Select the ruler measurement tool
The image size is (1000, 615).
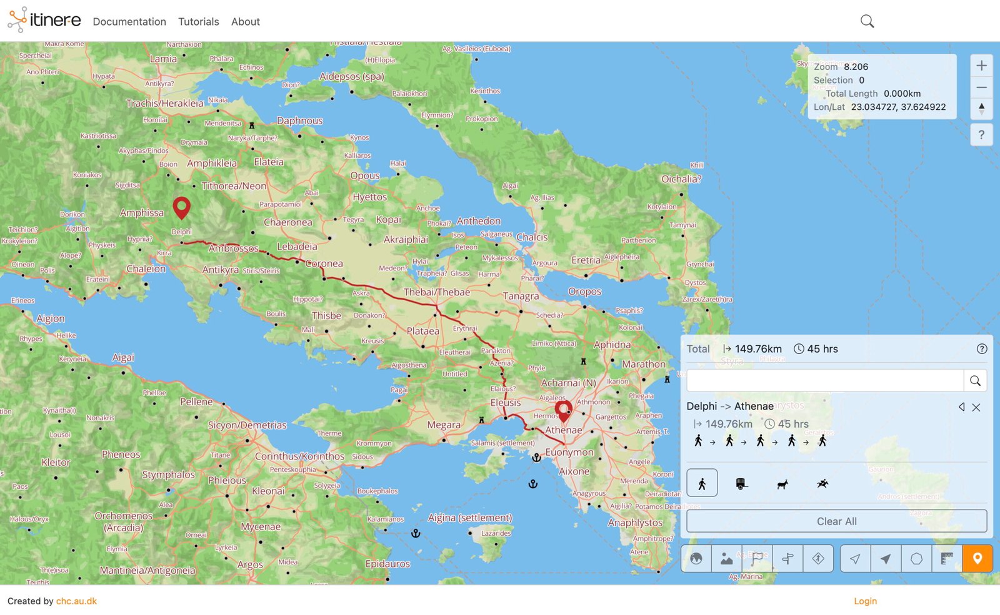click(x=947, y=559)
